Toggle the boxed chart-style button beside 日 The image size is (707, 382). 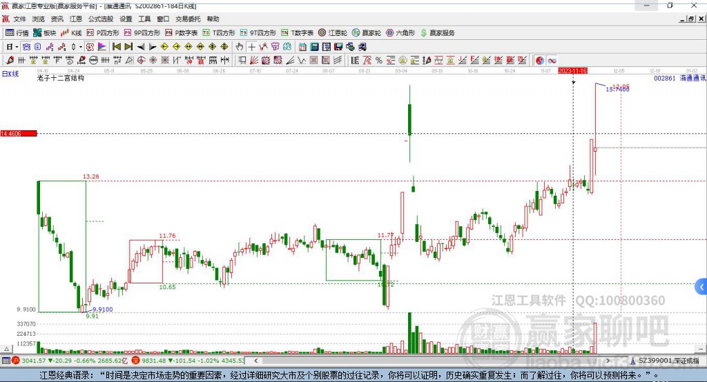tap(26, 47)
